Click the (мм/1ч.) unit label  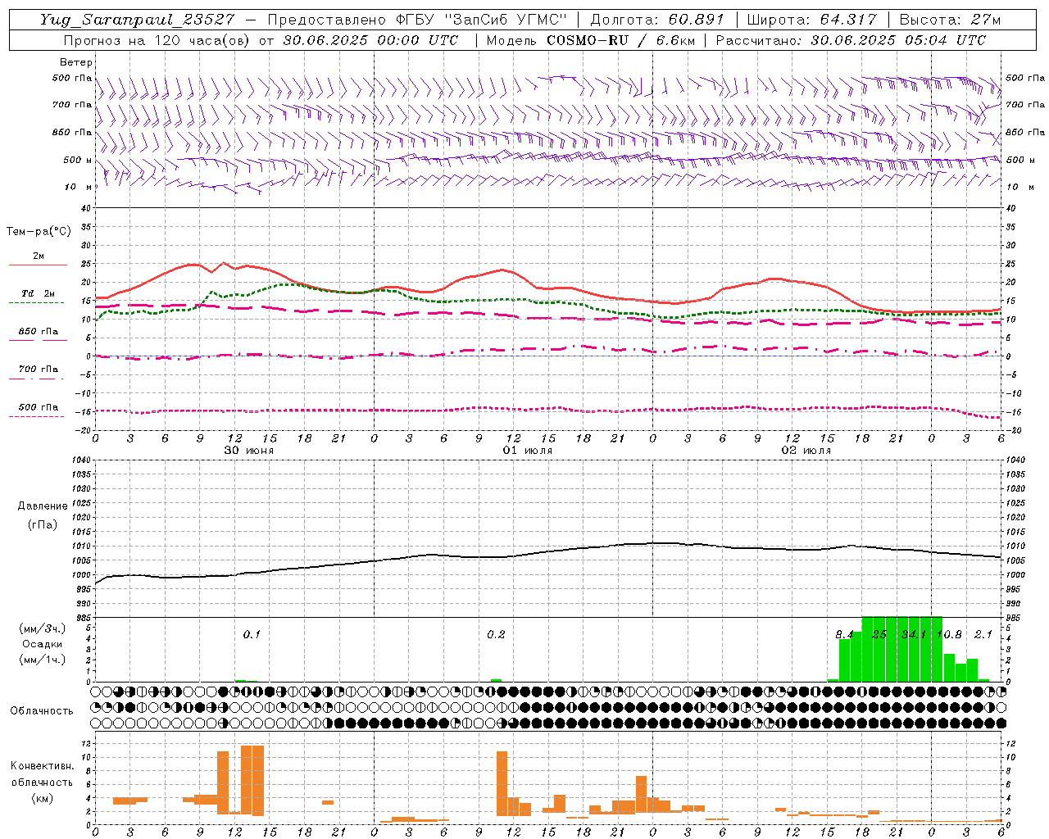43,660
